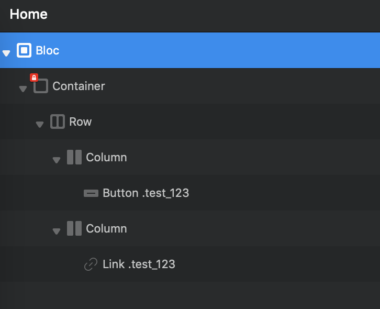Click the Row layer icon
380x309 pixels.
click(x=57, y=122)
